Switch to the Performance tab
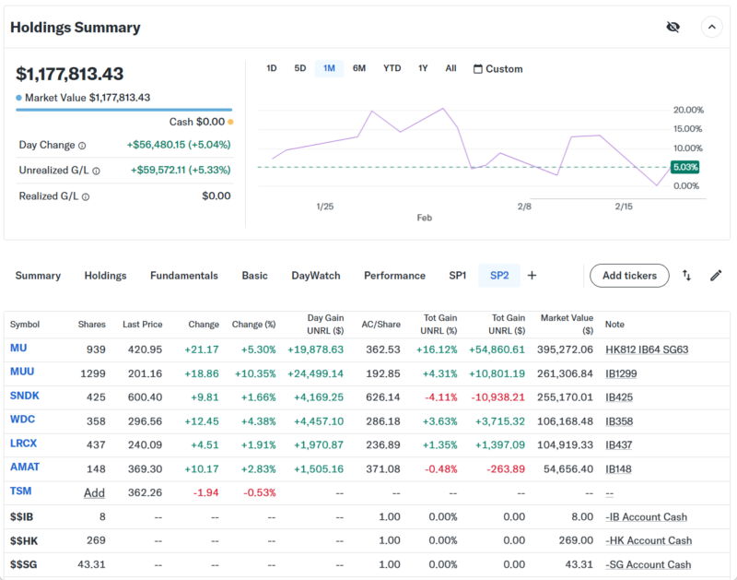Screen dimensions: 737x580 pyautogui.click(x=394, y=276)
